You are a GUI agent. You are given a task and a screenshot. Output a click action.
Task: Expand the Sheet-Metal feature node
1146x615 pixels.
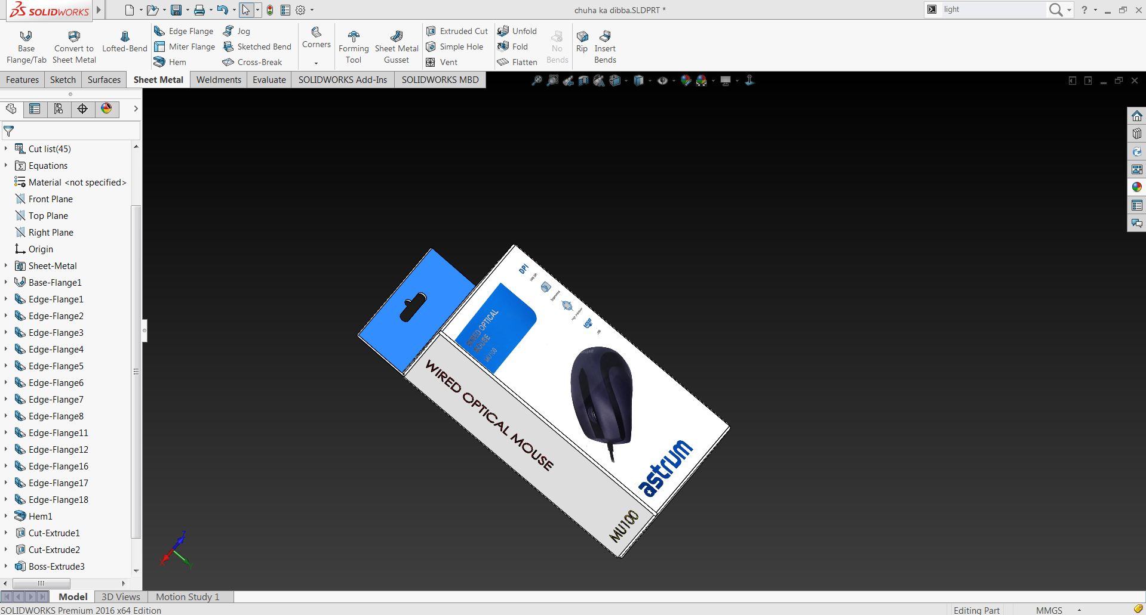tap(6, 265)
